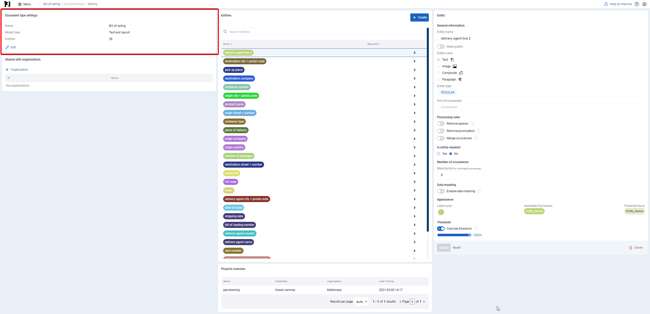Disable the Override threshold switch
Viewport: 650px width, 314px height.
pos(441,229)
